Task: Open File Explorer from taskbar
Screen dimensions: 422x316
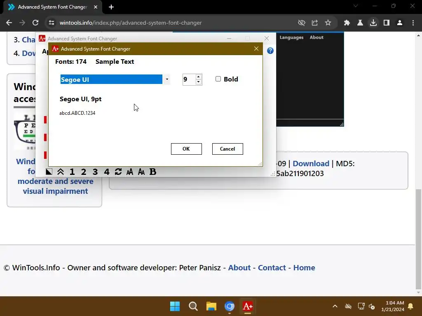Action: (211, 306)
